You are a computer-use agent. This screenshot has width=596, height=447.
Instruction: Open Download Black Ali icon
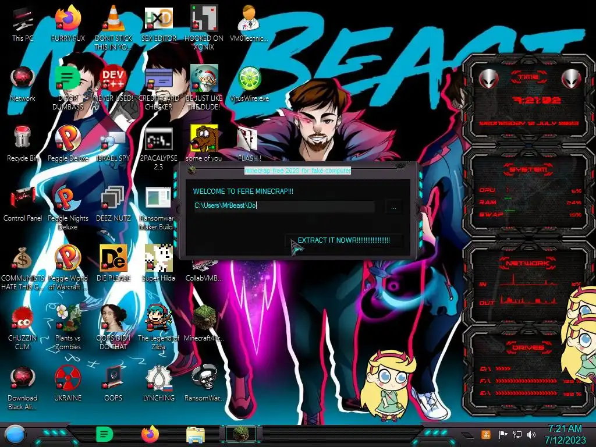pyautogui.click(x=23, y=388)
